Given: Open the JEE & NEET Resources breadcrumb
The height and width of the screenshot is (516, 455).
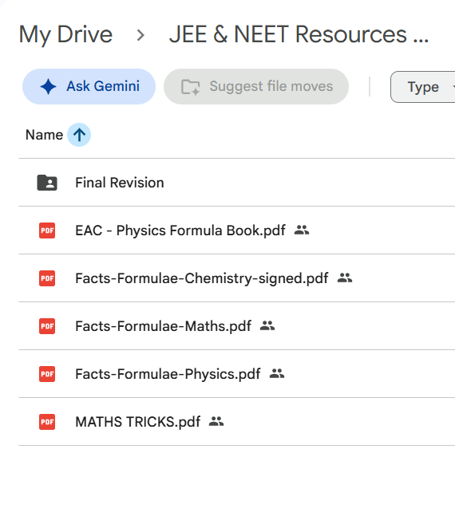Looking at the screenshot, I should click(299, 34).
